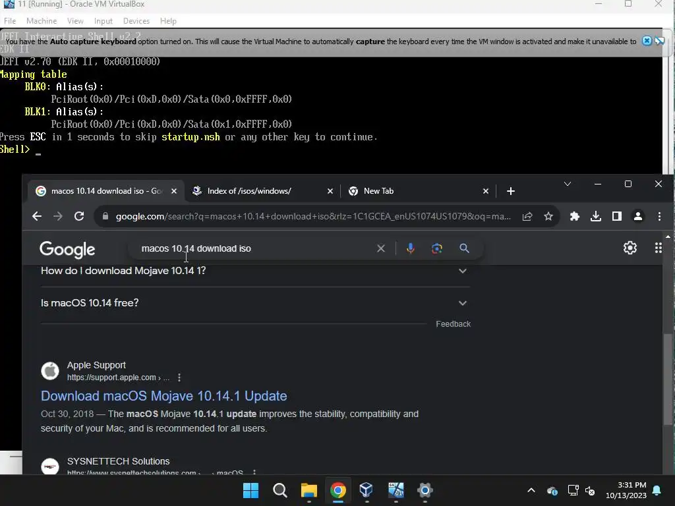Close the New Tab tab
This screenshot has width=675, height=506.
pyautogui.click(x=486, y=191)
